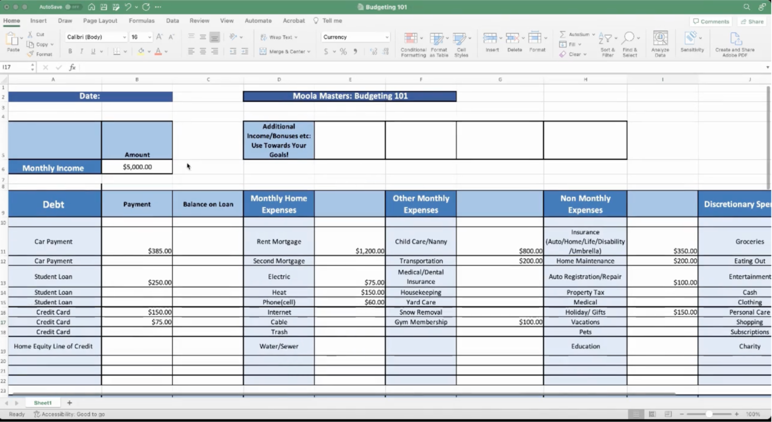Click Create and Share Adobe PDF

tap(735, 39)
